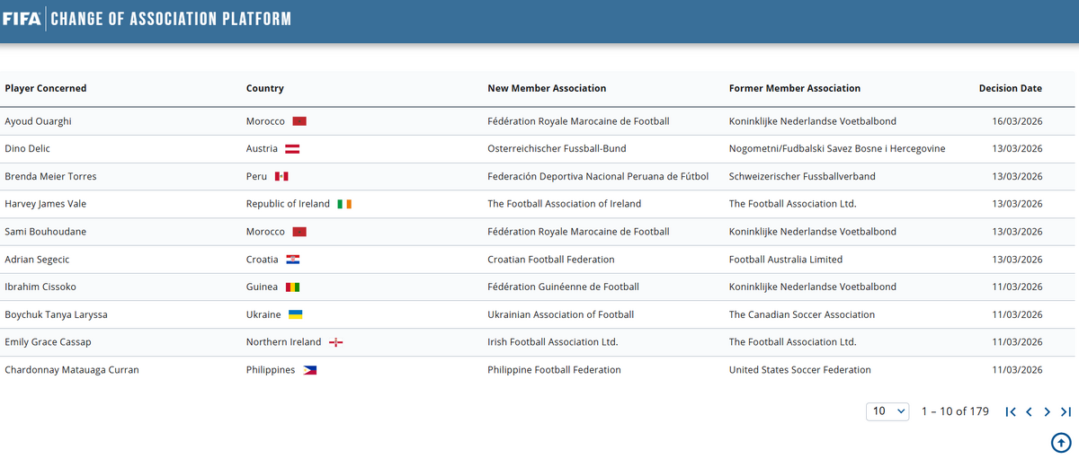
Task: Click the Former Member Association header
Action: tap(794, 88)
